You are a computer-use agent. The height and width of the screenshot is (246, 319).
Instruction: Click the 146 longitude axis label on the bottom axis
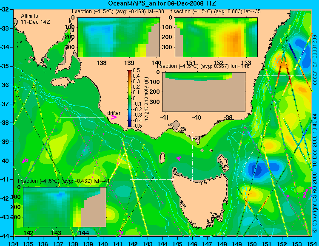tap(192, 243)
